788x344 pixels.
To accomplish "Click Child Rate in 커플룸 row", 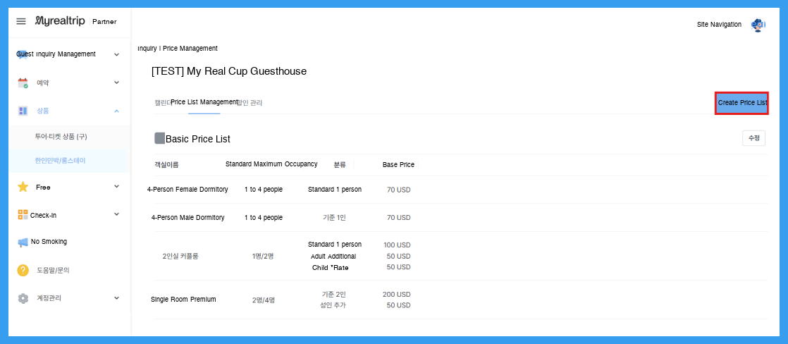I will pos(330,268).
